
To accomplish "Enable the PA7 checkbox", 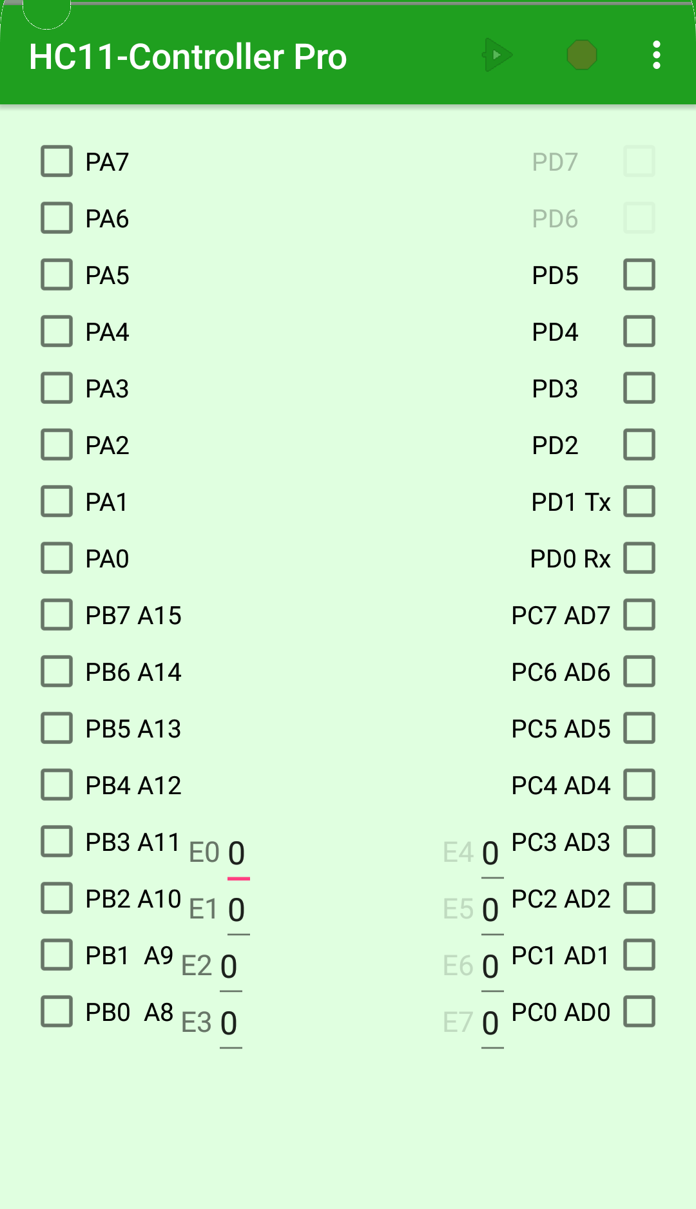I will (x=56, y=161).
